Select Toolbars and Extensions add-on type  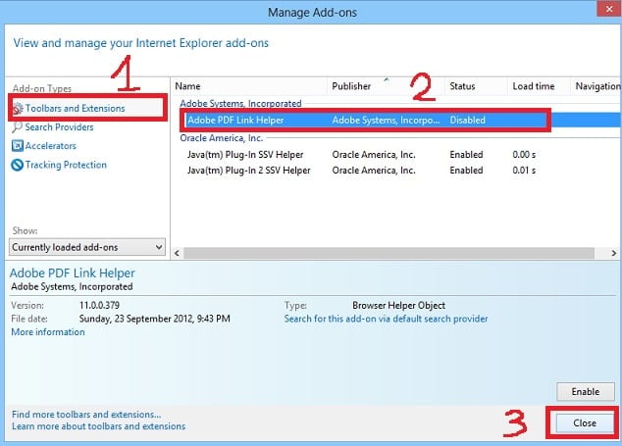[75, 108]
